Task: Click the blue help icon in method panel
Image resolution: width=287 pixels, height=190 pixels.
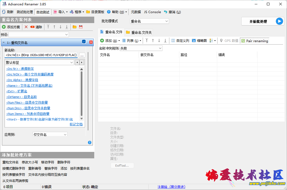Action: [x=90, y=142]
